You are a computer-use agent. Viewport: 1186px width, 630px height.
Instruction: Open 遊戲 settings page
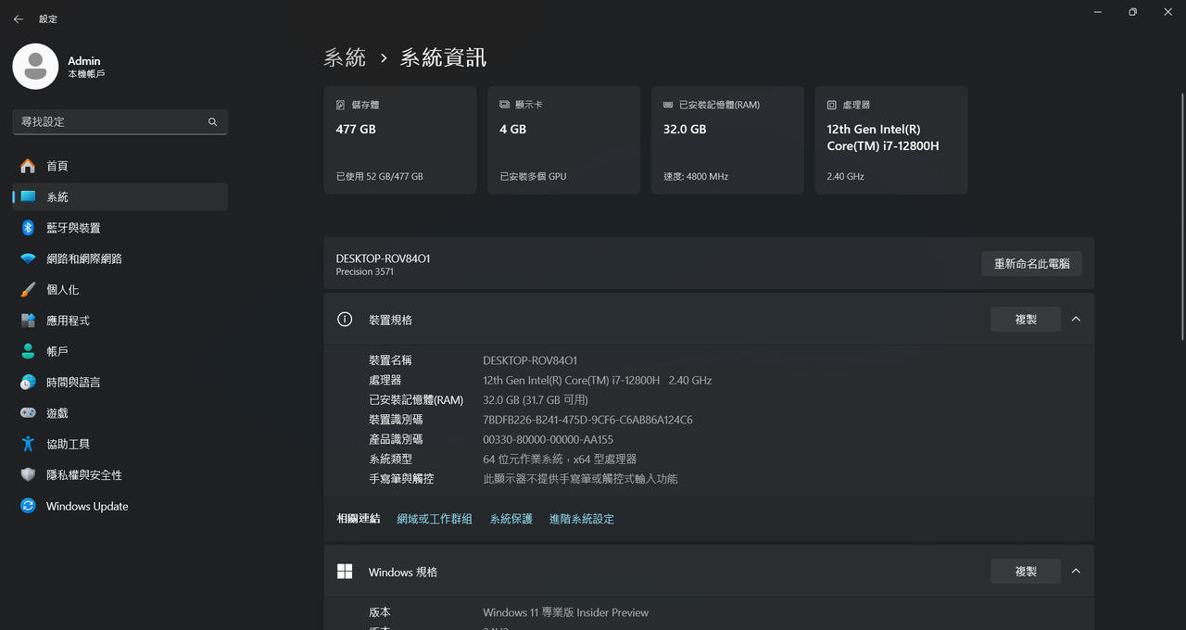[120, 413]
